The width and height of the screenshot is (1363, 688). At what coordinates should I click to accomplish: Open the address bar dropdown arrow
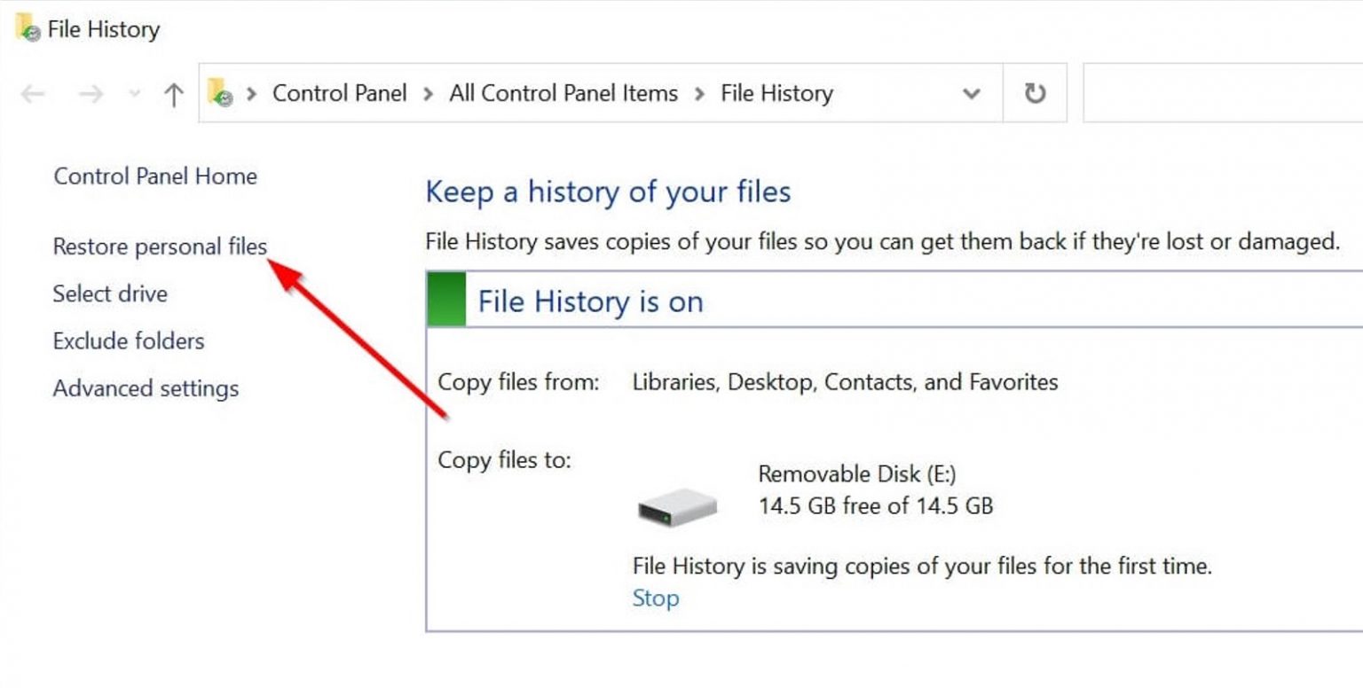(x=972, y=93)
